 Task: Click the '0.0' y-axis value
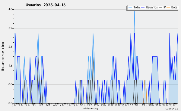click(10, 103)
